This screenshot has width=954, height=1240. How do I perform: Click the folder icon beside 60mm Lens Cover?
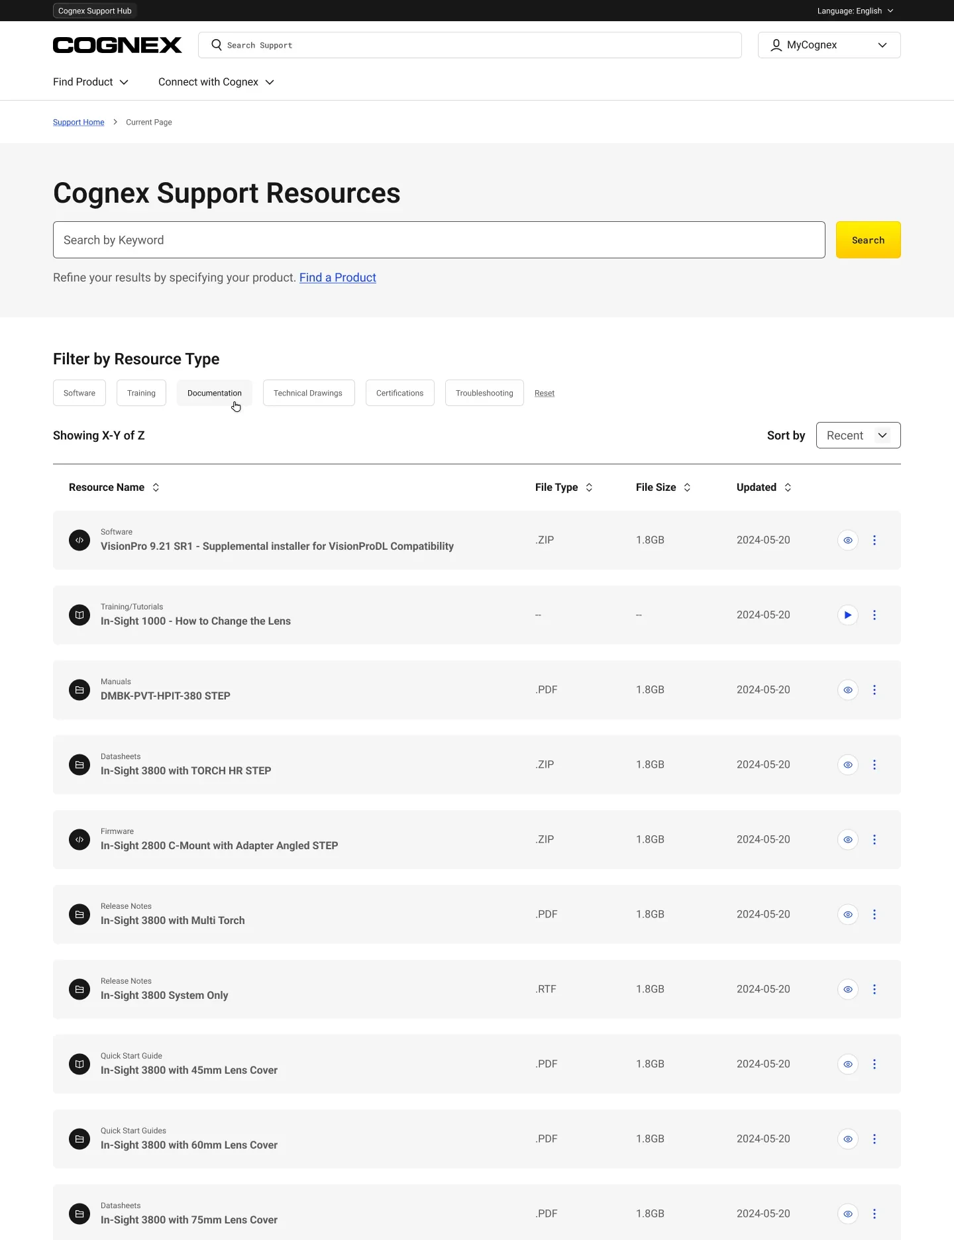coord(79,1139)
